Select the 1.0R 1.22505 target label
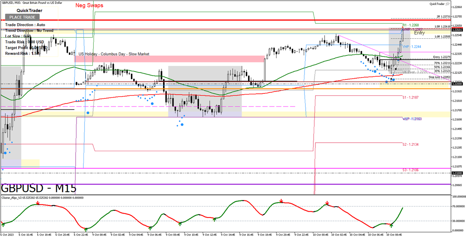 443,36
